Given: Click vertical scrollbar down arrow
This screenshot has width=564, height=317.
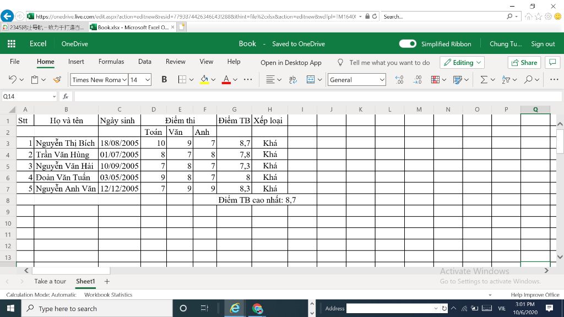Looking at the screenshot, I should pos(560,257).
